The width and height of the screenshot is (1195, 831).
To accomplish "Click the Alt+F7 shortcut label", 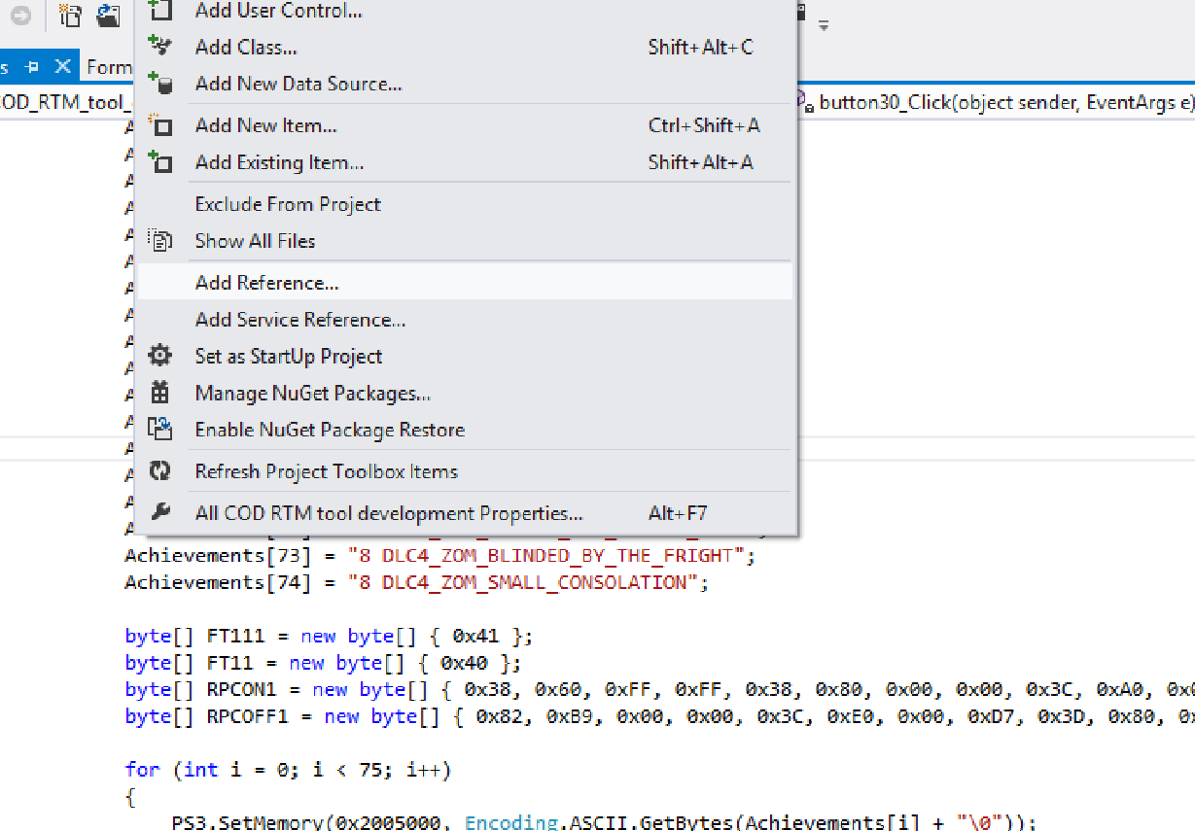I will pyautogui.click(x=678, y=513).
